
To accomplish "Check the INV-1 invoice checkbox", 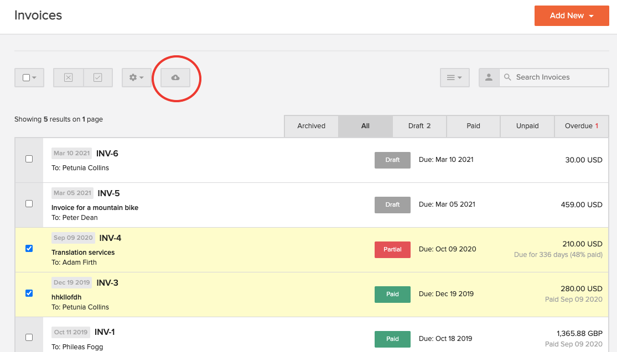I will [29, 337].
